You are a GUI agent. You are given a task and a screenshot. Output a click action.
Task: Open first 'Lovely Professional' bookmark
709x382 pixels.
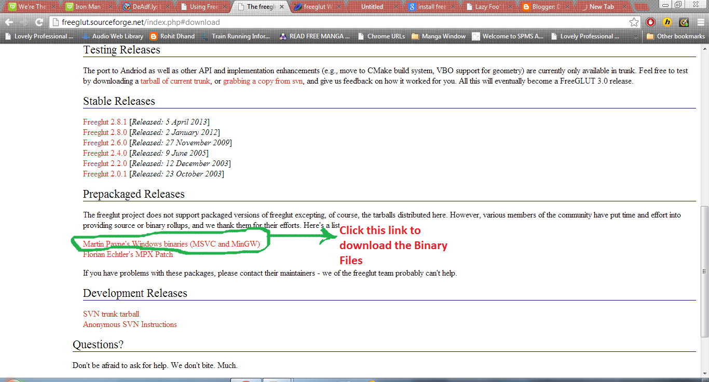39,36
